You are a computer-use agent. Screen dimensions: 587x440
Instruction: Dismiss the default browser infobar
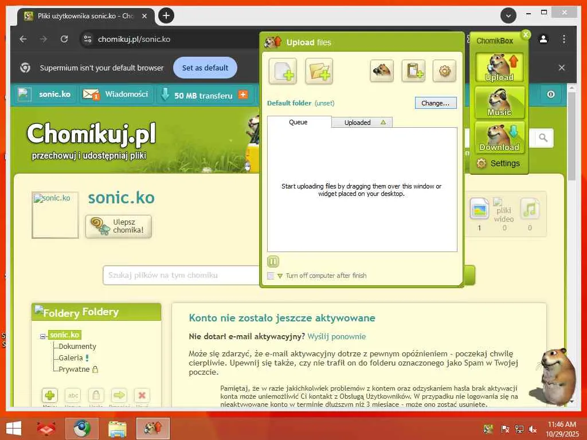coord(562,68)
